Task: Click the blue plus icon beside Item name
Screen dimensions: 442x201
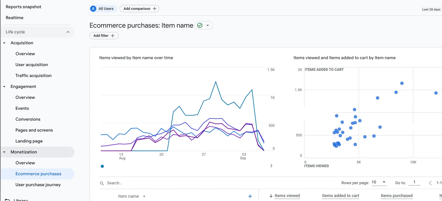Action: pyautogui.click(x=250, y=196)
